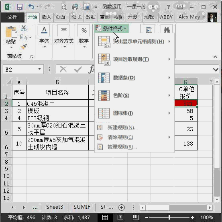Click the insert function fx icon
Image resolution: width=222 pixels, height=222 pixels.
click(x=92, y=69)
